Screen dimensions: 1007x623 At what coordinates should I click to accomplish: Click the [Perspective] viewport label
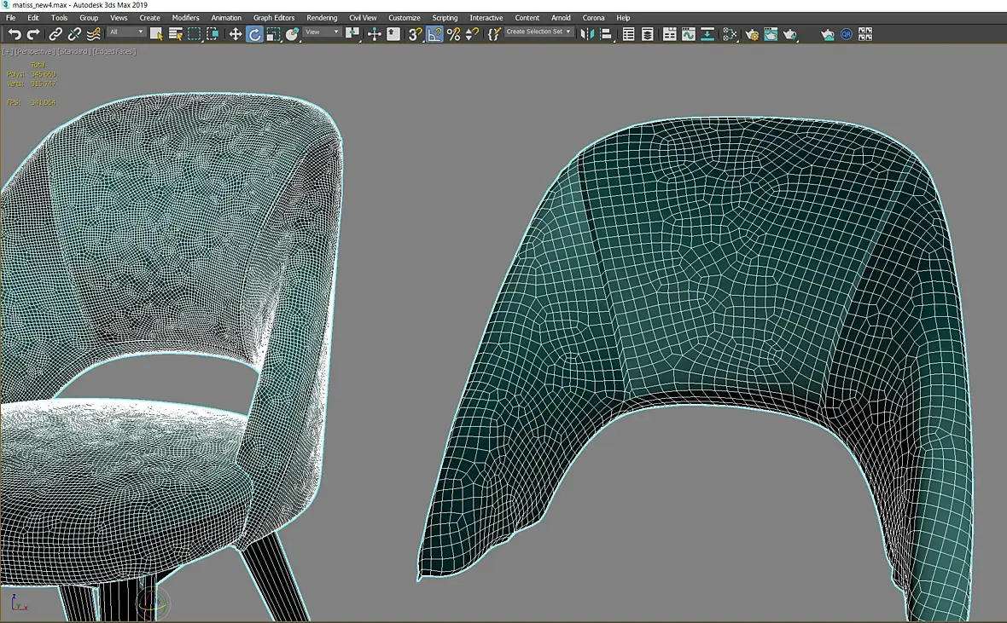click(33, 51)
